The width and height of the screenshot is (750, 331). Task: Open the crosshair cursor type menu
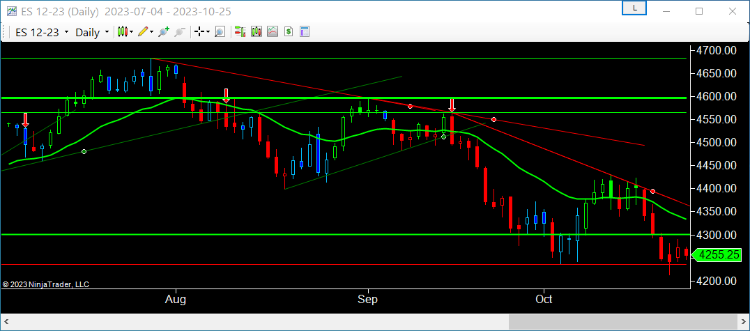tap(202, 32)
